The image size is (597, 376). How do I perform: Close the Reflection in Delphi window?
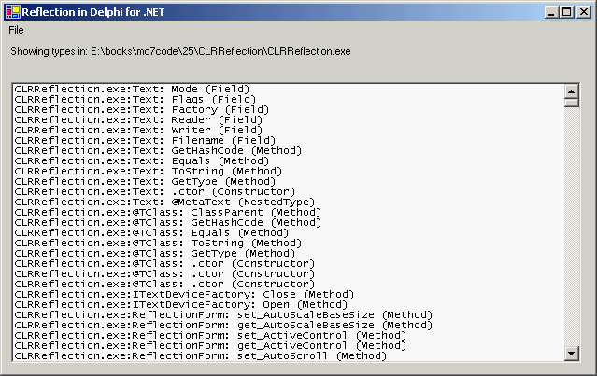583,10
